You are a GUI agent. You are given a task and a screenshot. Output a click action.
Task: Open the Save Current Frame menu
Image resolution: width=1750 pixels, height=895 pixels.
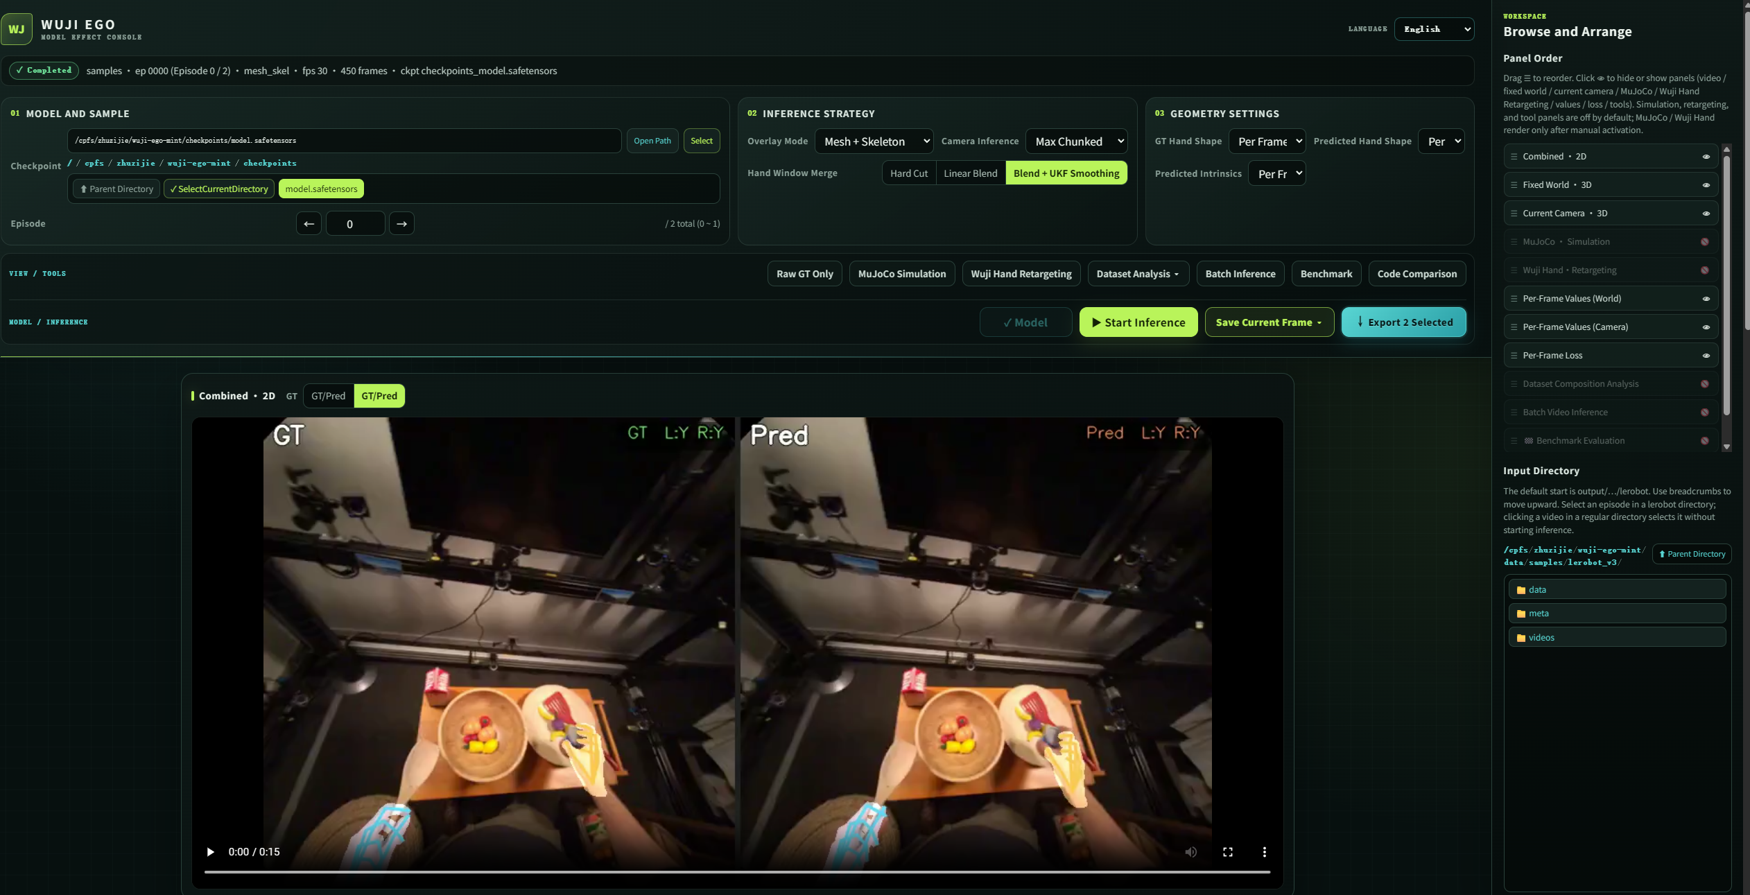point(1269,322)
